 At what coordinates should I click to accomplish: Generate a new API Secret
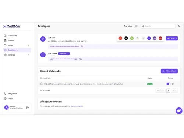pyautogui.click(x=64, y=54)
